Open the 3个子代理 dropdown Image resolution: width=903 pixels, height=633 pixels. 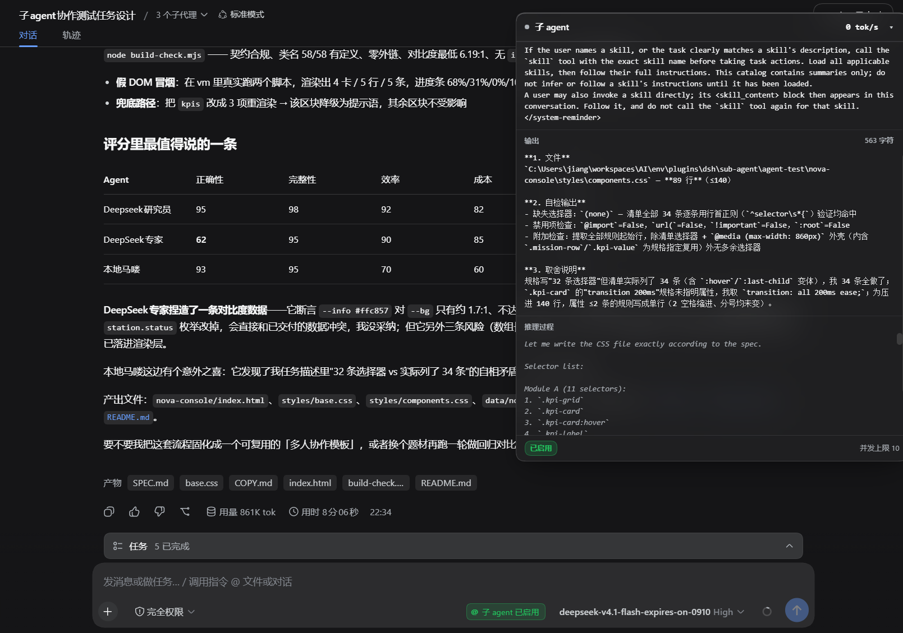point(182,15)
